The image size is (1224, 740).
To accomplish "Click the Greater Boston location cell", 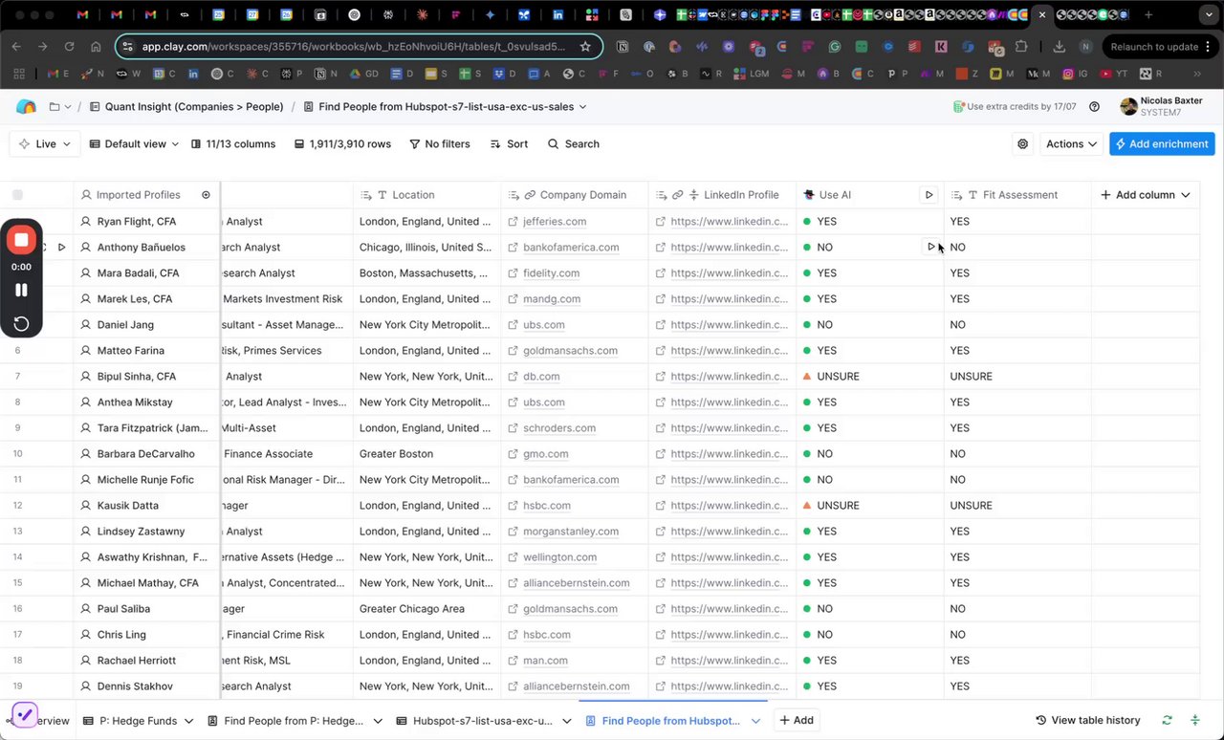I will [427, 454].
